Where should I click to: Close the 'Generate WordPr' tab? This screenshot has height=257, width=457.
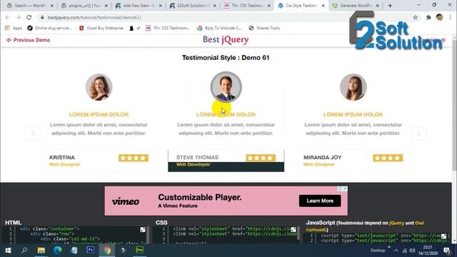coord(378,6)
